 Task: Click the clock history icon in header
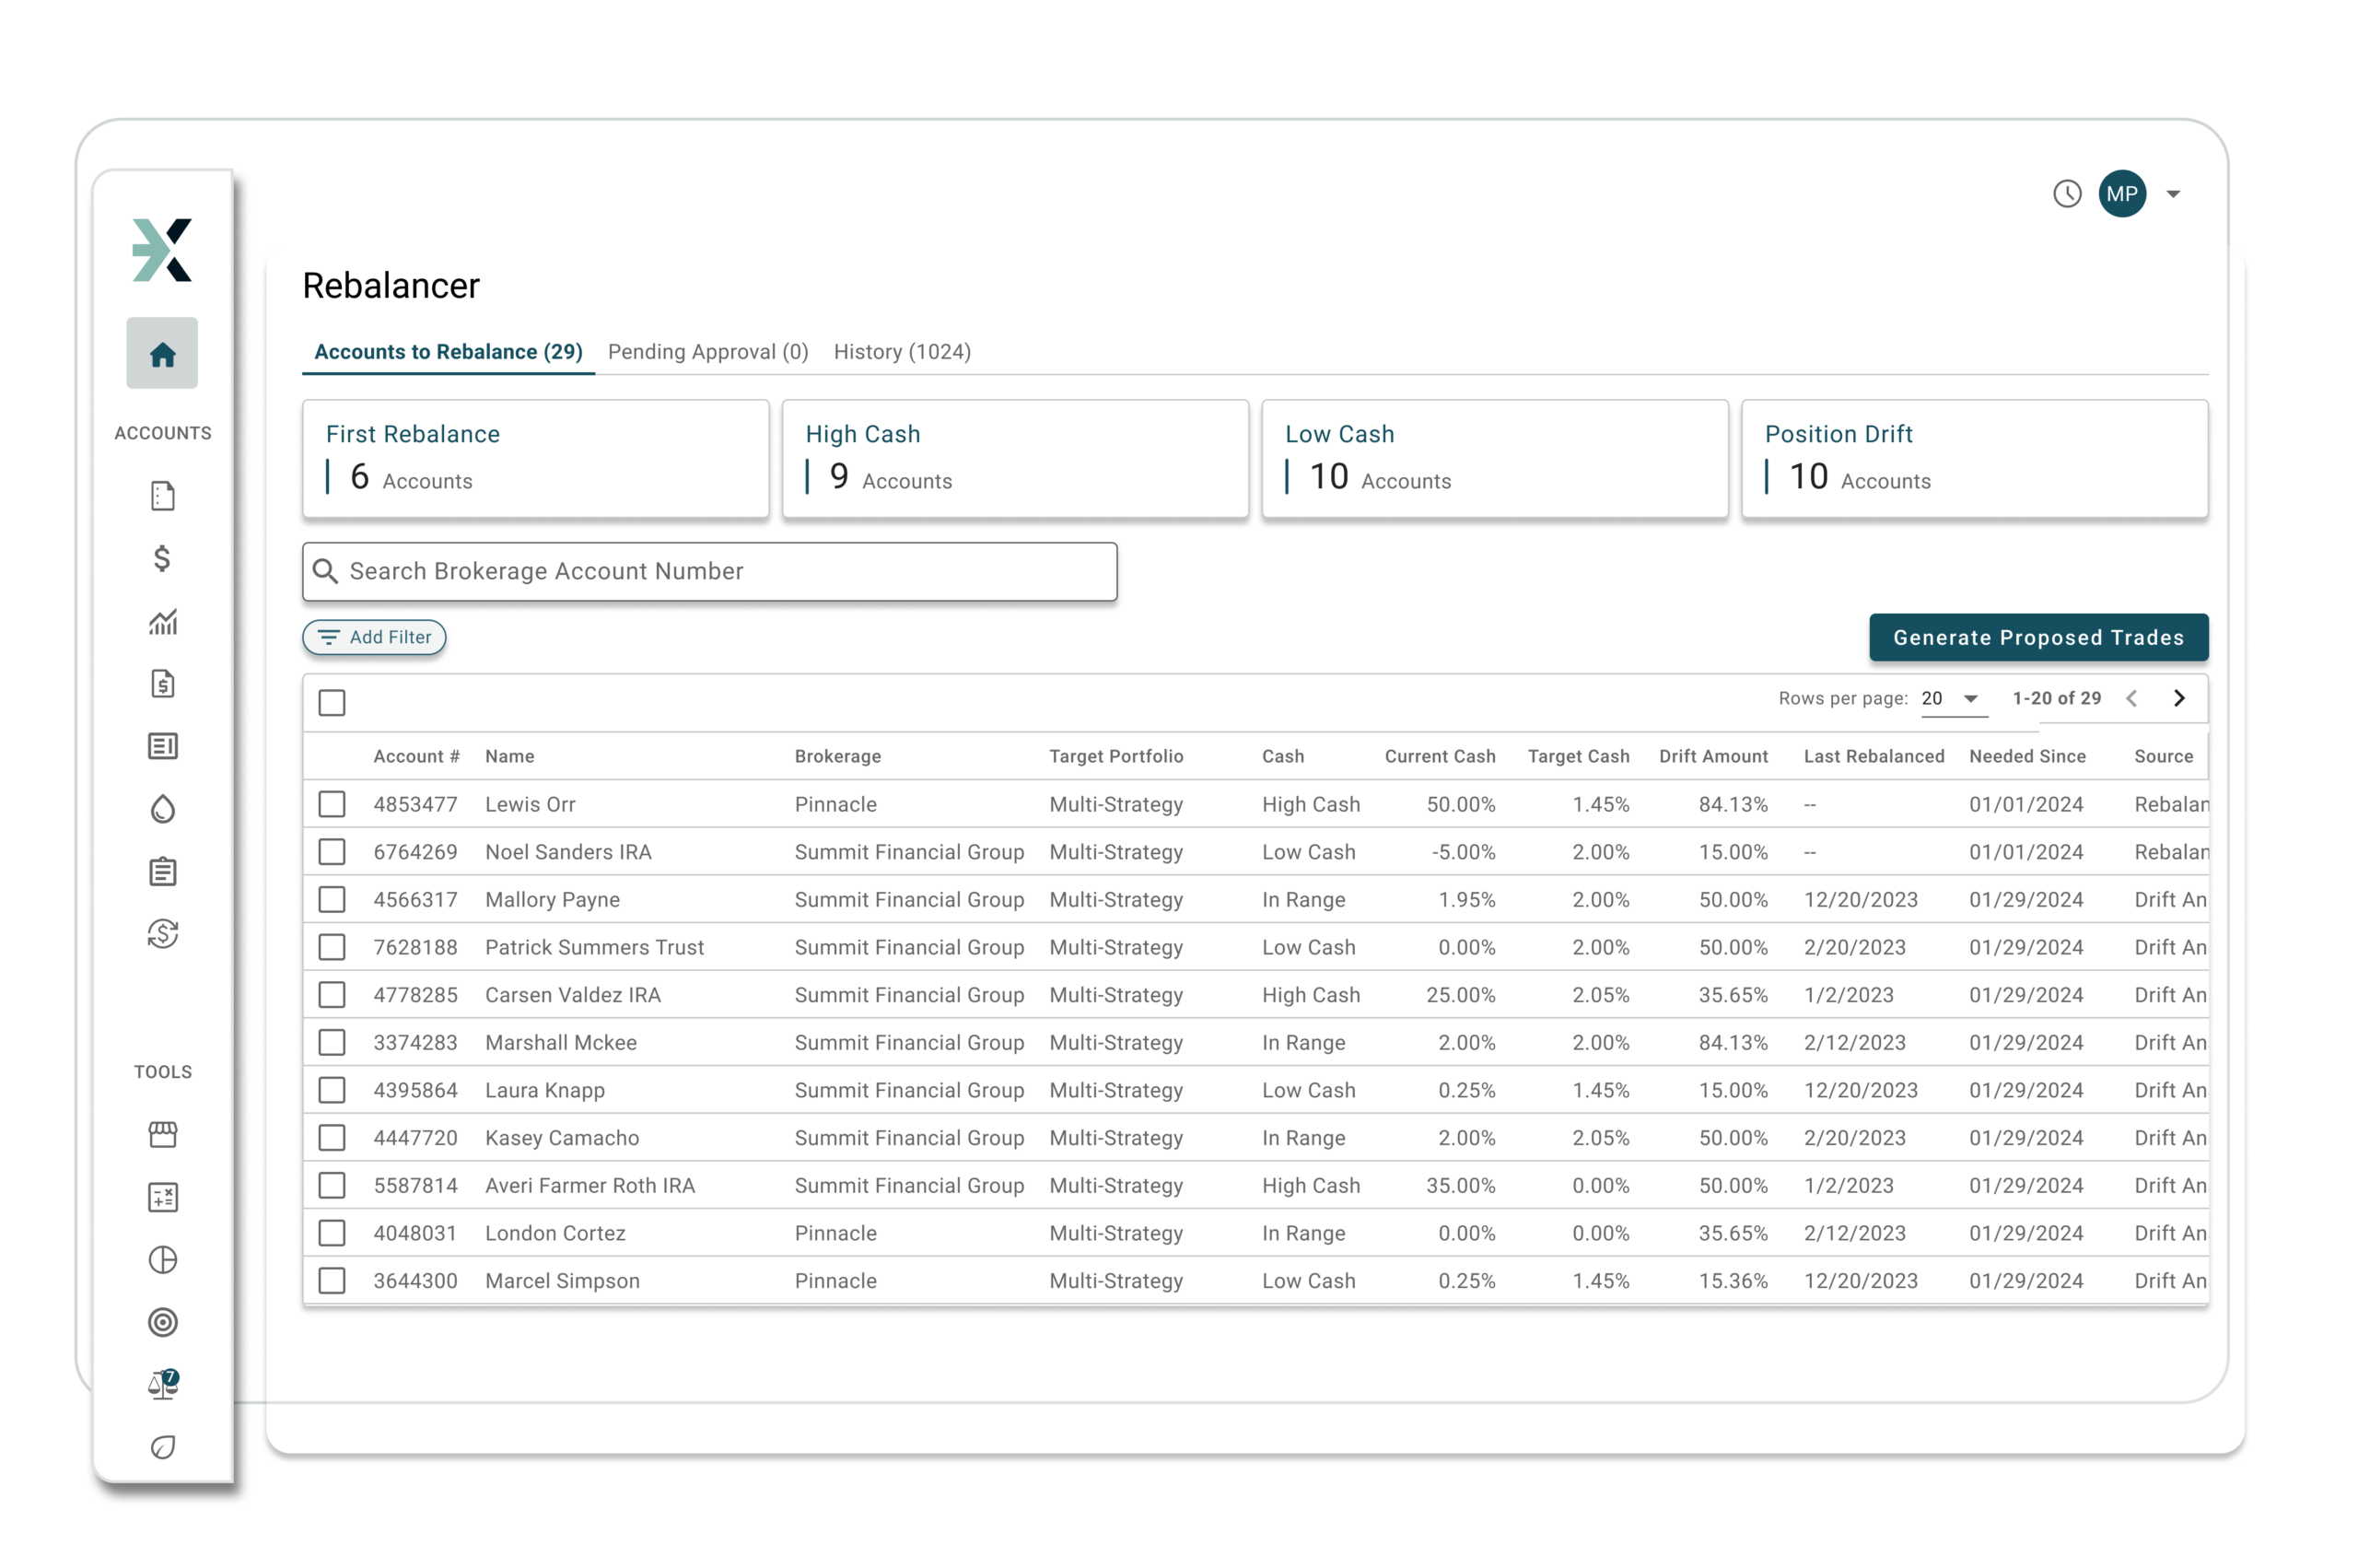click(2067, 194)
